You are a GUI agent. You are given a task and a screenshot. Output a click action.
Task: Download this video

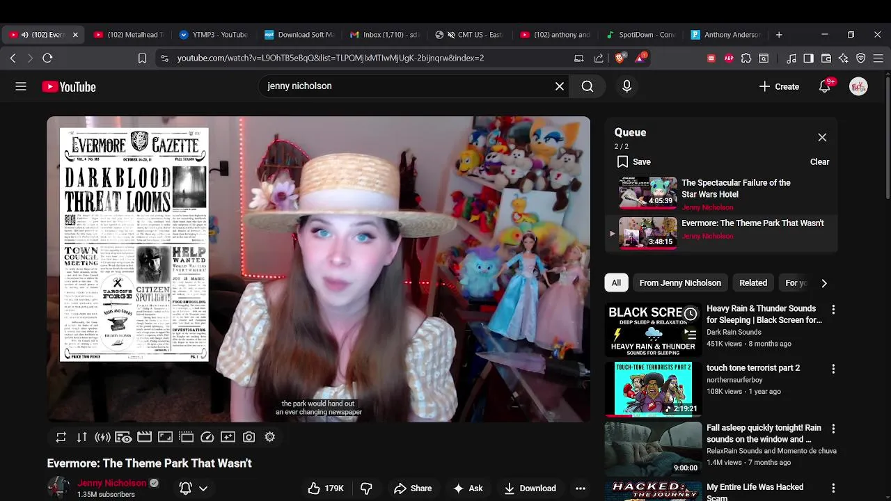coord(530,488)
